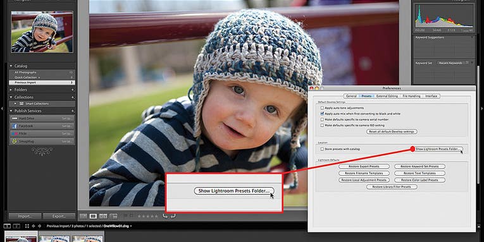The image size is (484, 242).
Task: Click second window display icon labeled 2
Action: 16,226
